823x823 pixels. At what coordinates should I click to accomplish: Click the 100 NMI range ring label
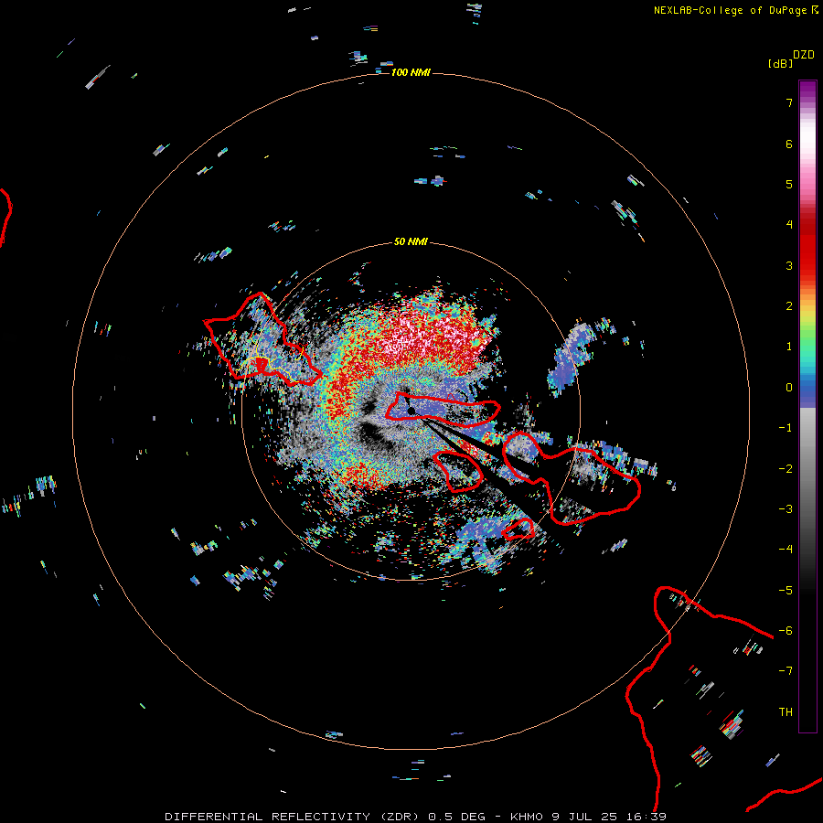pyautogui.click(x=411, y=72)
